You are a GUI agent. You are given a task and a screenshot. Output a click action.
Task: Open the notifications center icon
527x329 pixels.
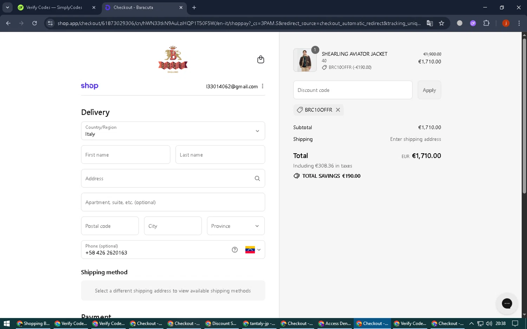click(x=515, y=323)
